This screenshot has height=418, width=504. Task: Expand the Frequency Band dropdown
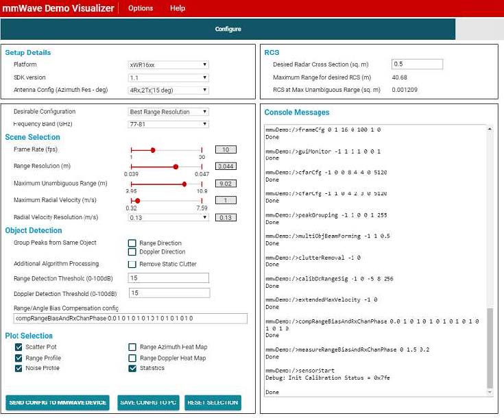[168, 124]
